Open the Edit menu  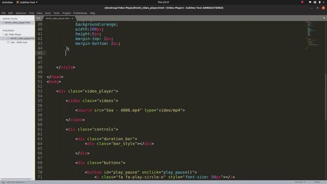point(10,13)
